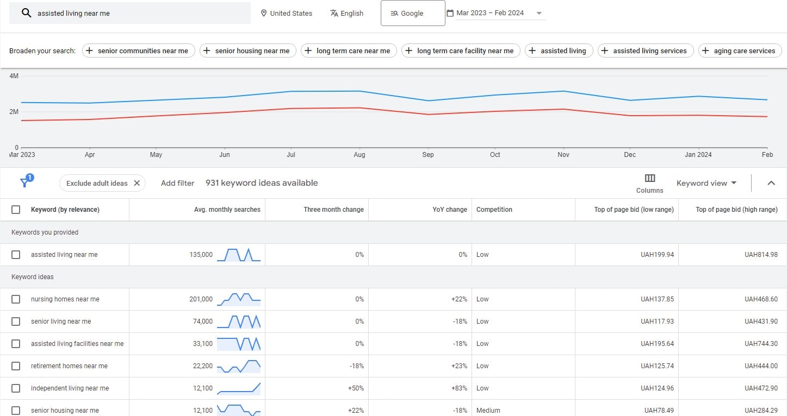
Task: Click the location pin icon beside United States
Action: [x=264, y=13]
